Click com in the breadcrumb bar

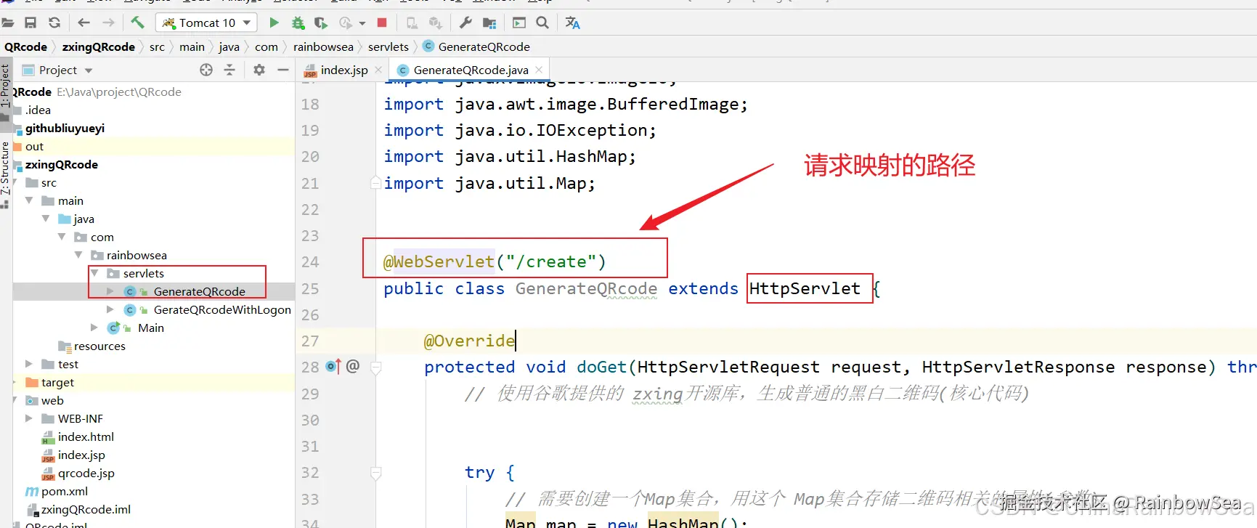[267, 46]
